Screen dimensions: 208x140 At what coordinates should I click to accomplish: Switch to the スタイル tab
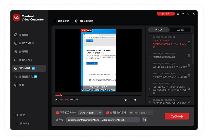click(180, 30)
